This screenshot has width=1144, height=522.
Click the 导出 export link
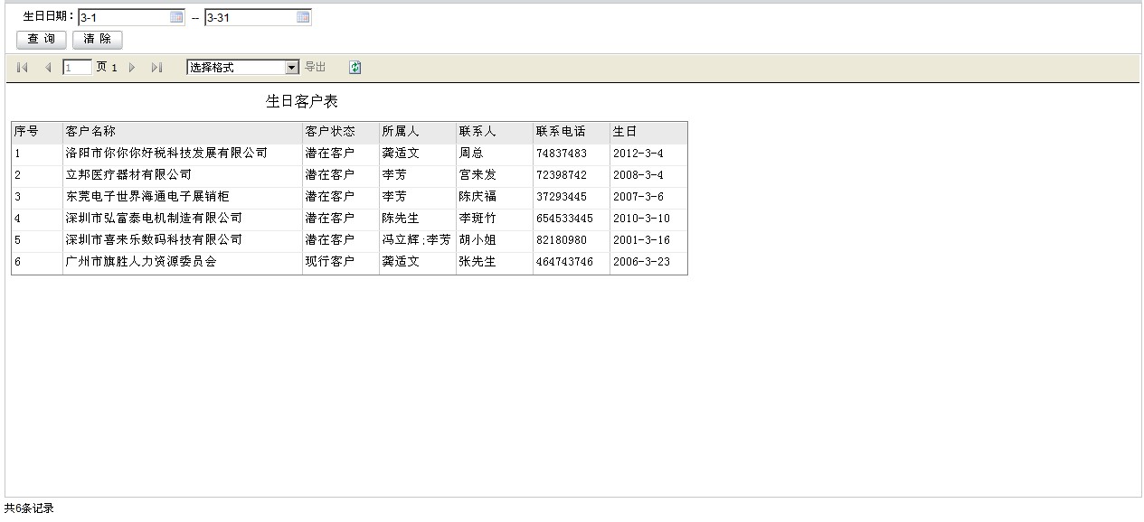pos(315,68)
